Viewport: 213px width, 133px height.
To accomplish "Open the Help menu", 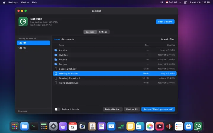I will pos(35,2).
